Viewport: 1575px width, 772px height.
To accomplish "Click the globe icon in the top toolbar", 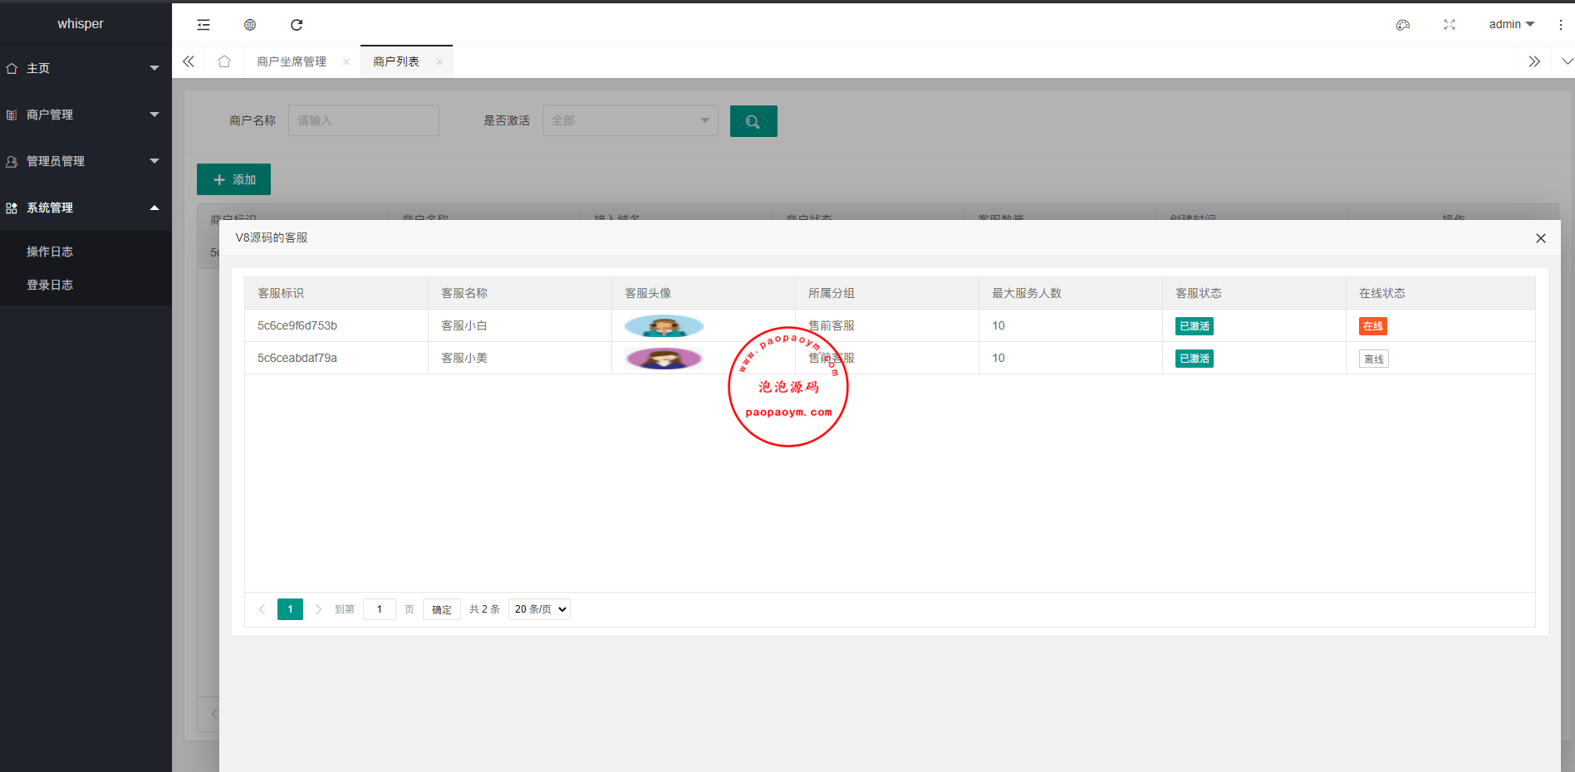I will [250, 25].
